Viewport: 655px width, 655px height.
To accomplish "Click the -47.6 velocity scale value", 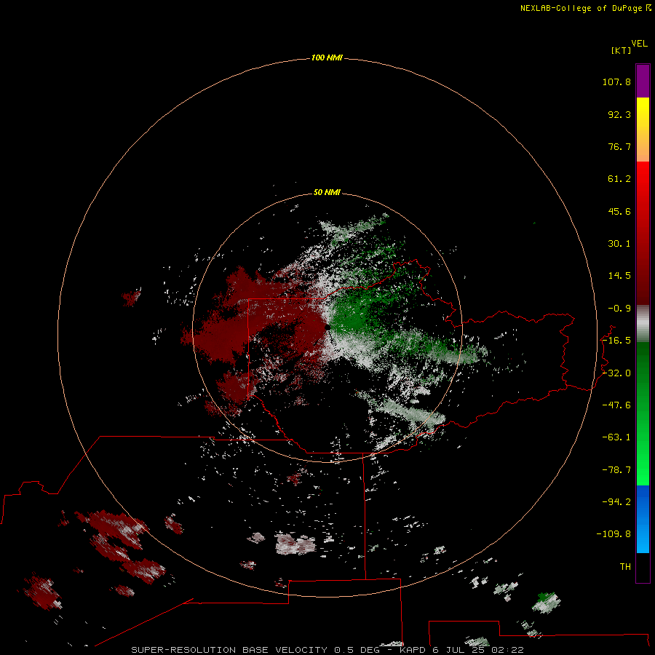I will click(x=616, y=405).
